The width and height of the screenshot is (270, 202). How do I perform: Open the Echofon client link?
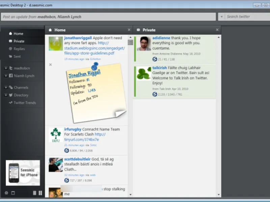coord(96,59)
